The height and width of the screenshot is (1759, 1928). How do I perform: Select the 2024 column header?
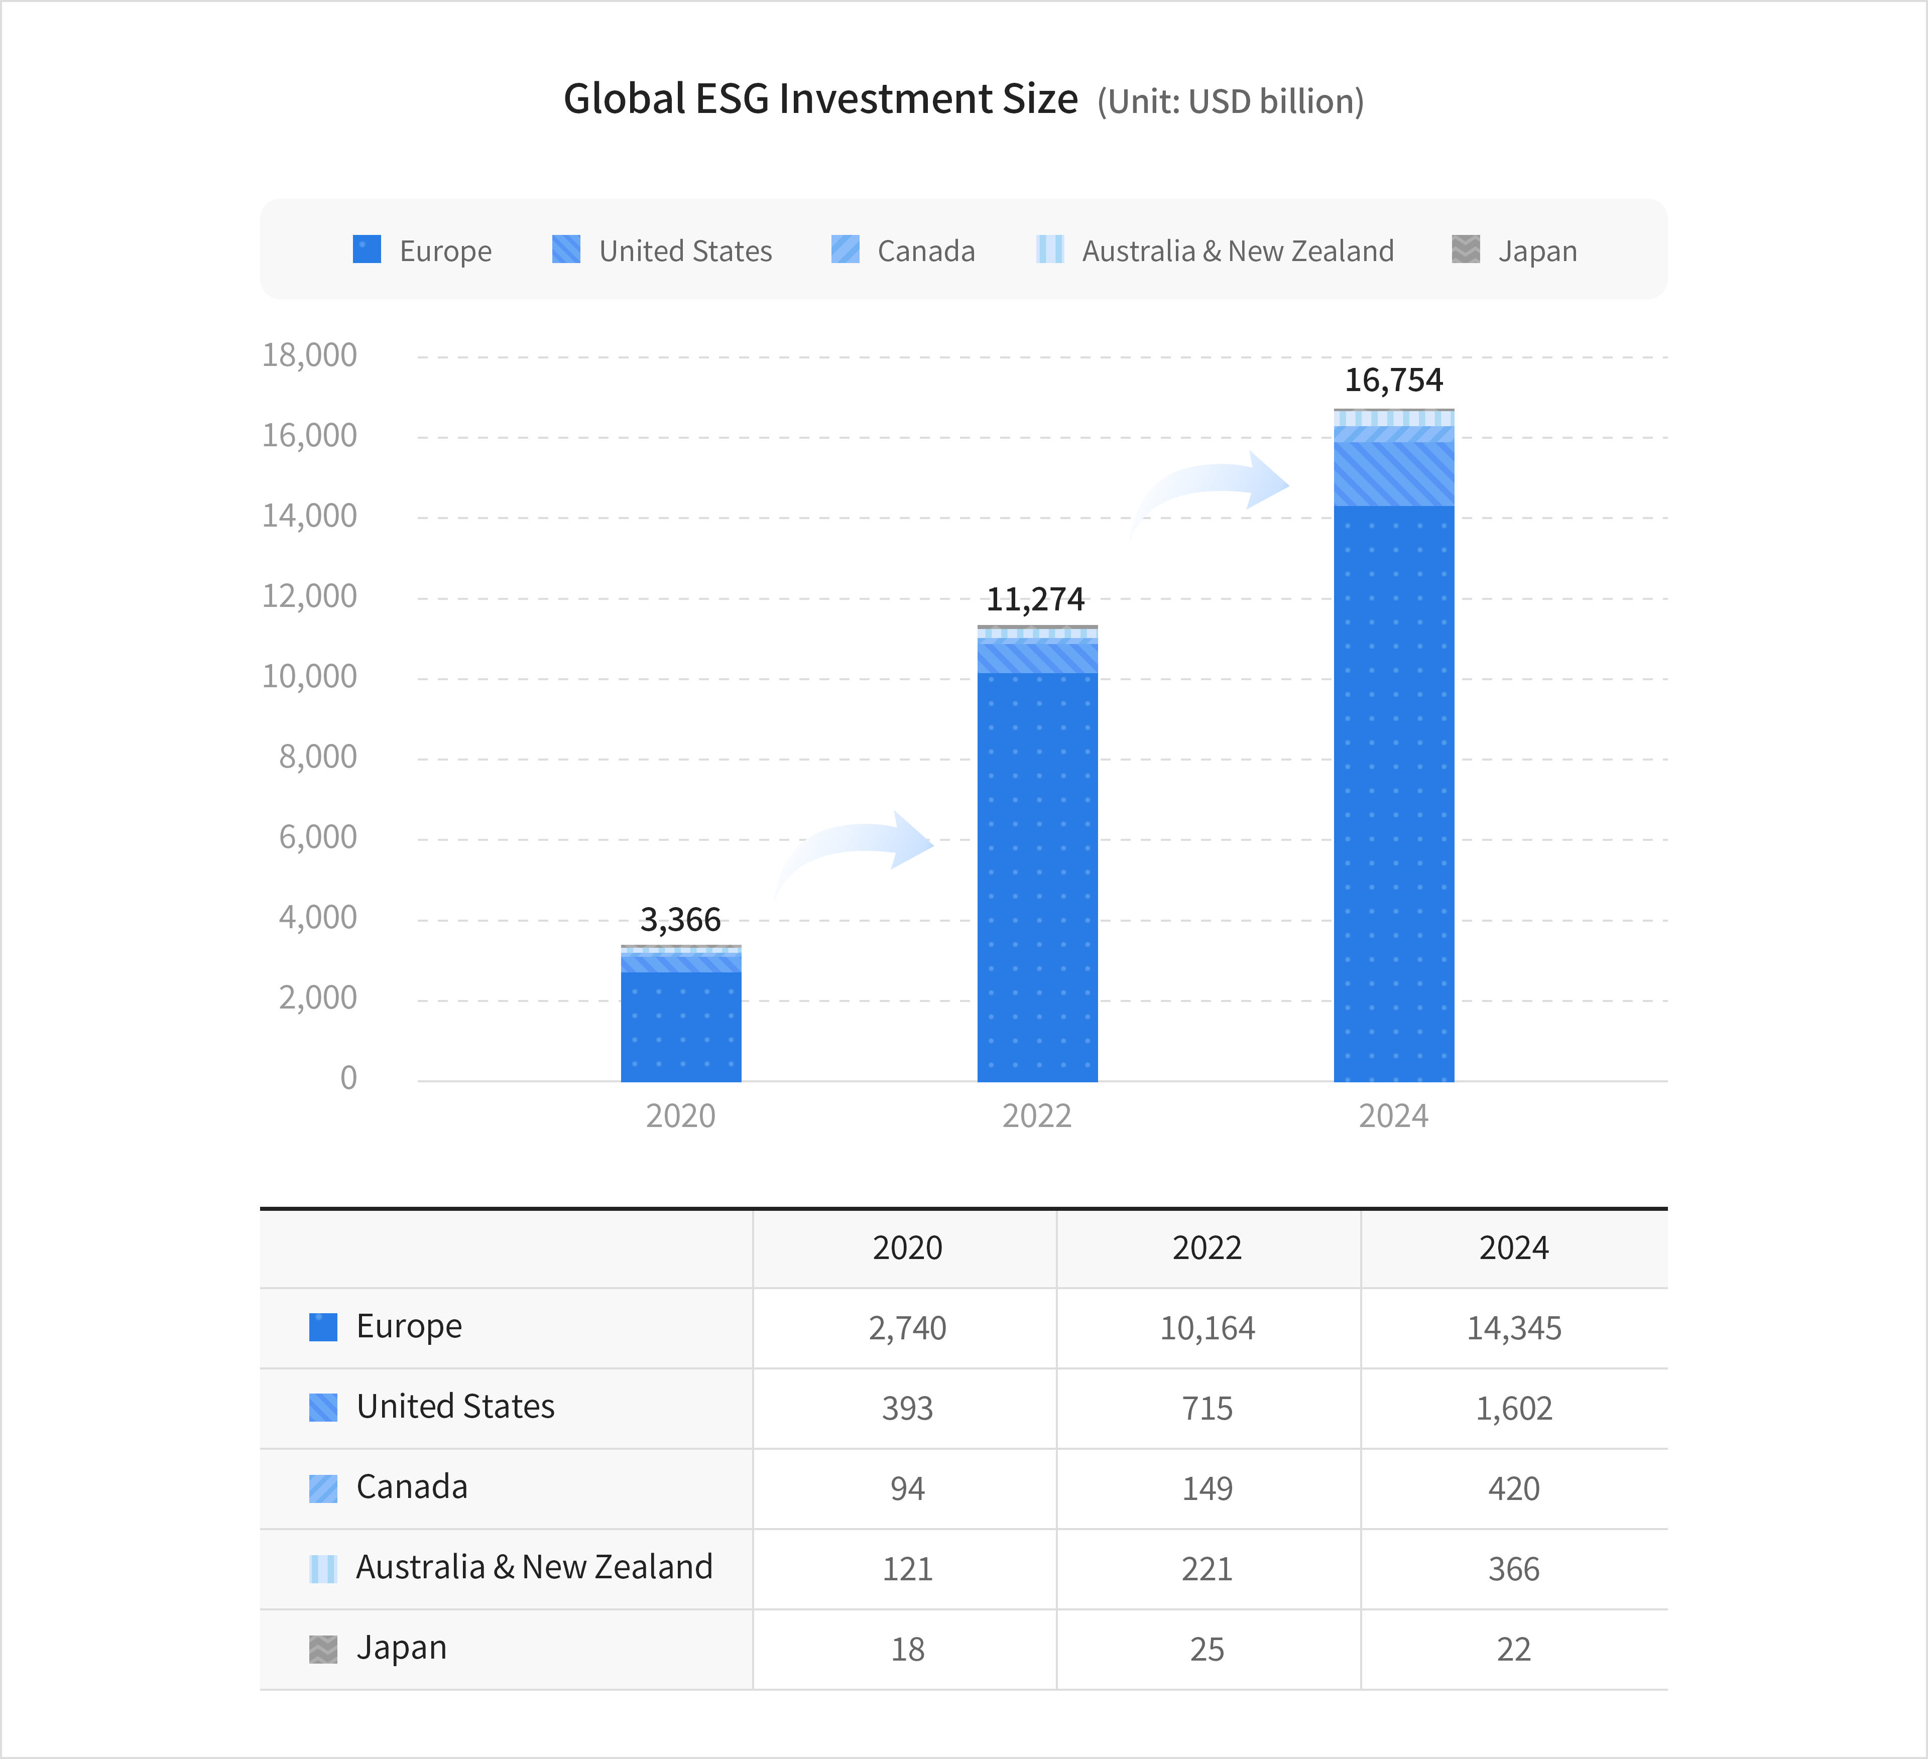[x=1515, y=1248]
